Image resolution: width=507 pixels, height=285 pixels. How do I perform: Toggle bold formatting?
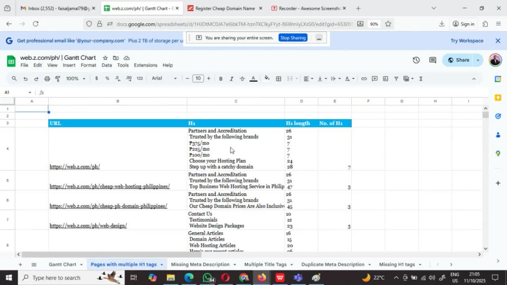click(x=221, y=78)
